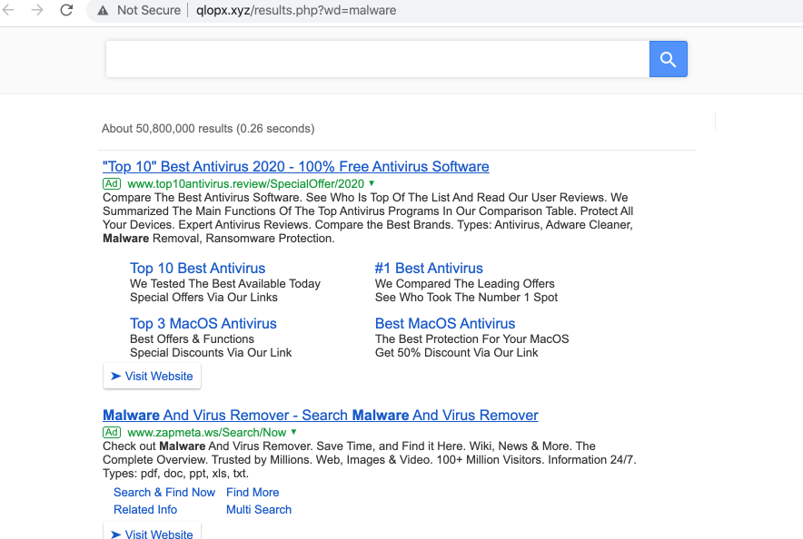This screenshot has width=803, height=539.
Task: Click the browser back arrow
Action: pyautogui.click(x=9, y=10)
